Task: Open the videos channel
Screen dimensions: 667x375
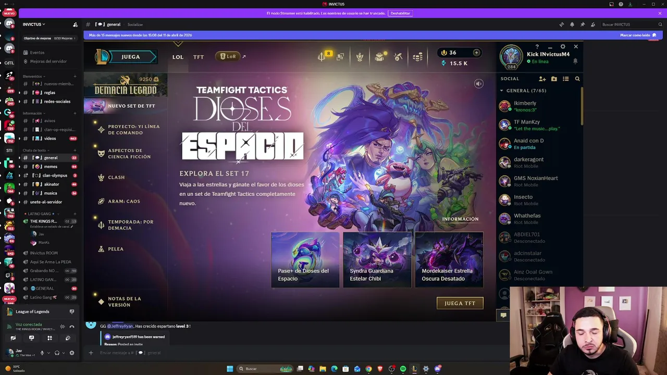Action: (x=50, y=139)
